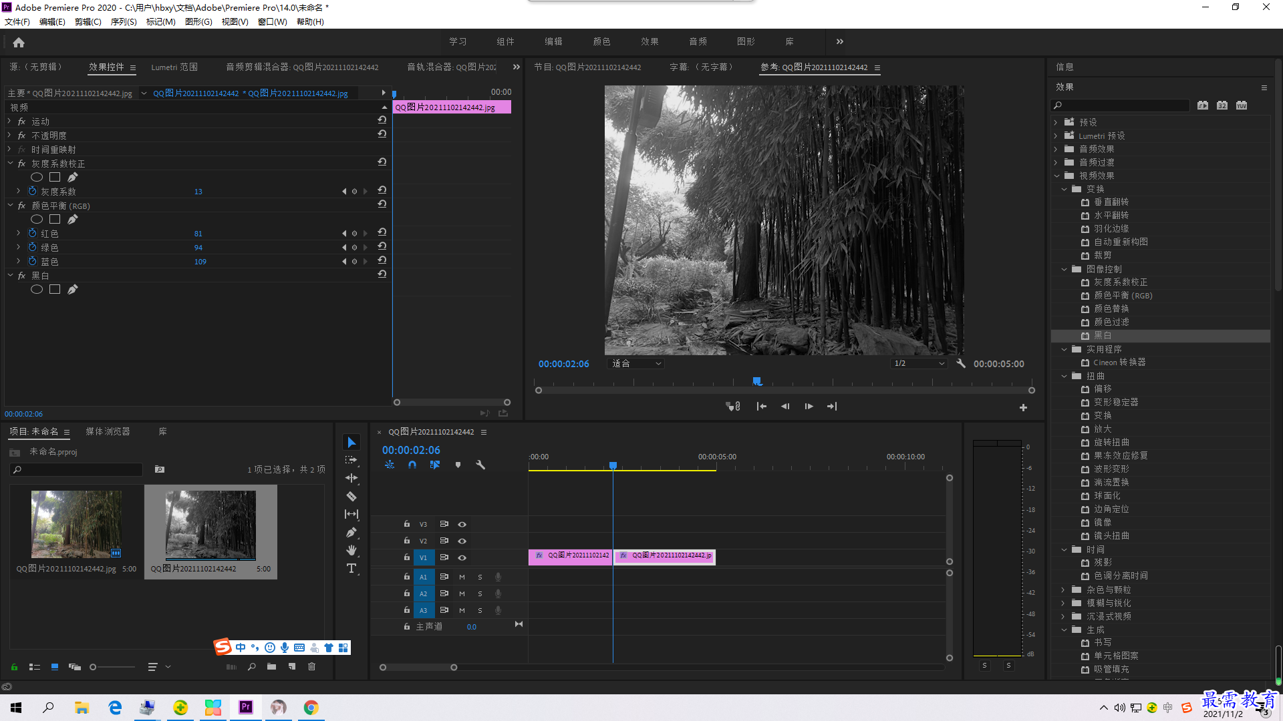Toggle V1 track visibility eye
Screen dimensions: 1283x721
(462, 557)
